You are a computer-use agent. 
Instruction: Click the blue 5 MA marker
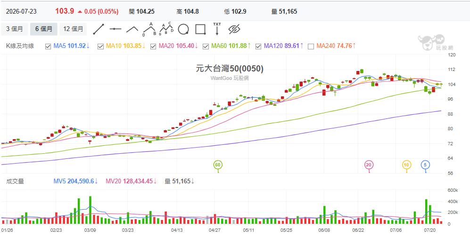coord(426,165)
